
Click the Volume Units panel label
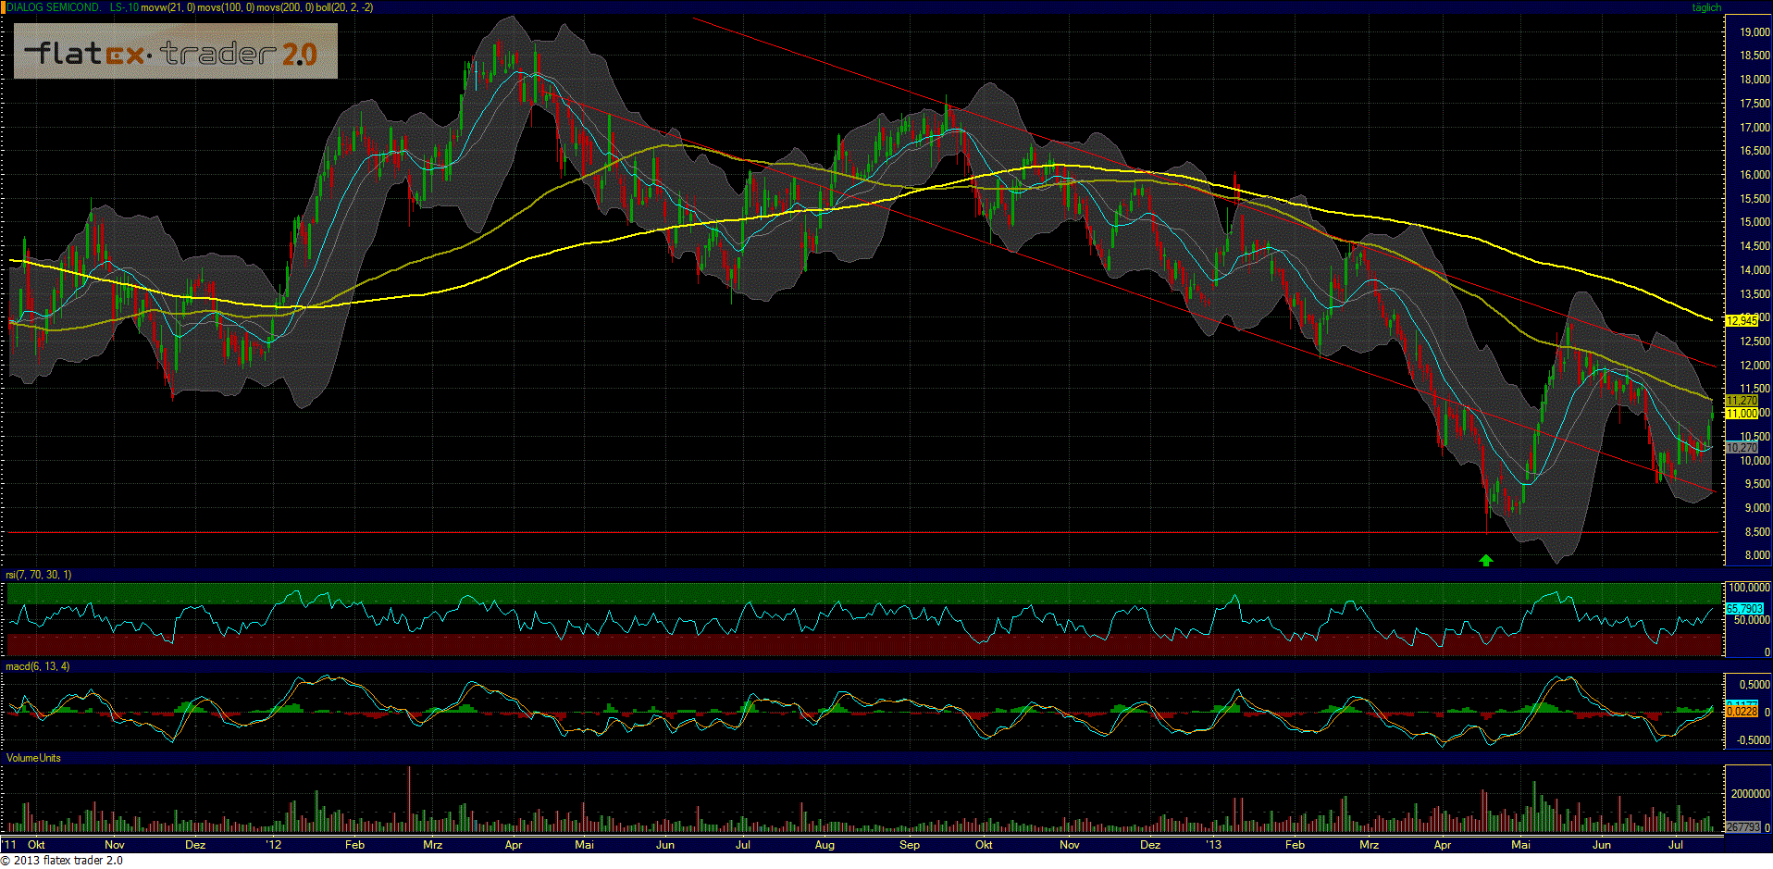(33, 758)
